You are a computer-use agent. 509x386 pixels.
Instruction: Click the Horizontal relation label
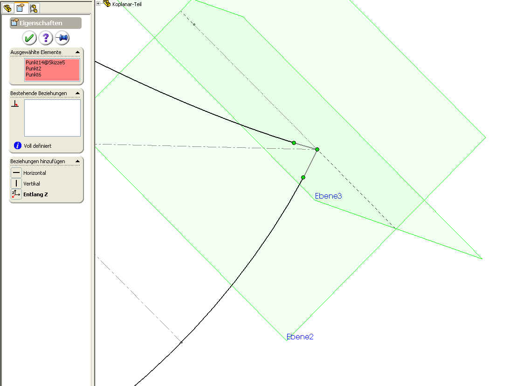pyautogui.click(x=35, y=173)
